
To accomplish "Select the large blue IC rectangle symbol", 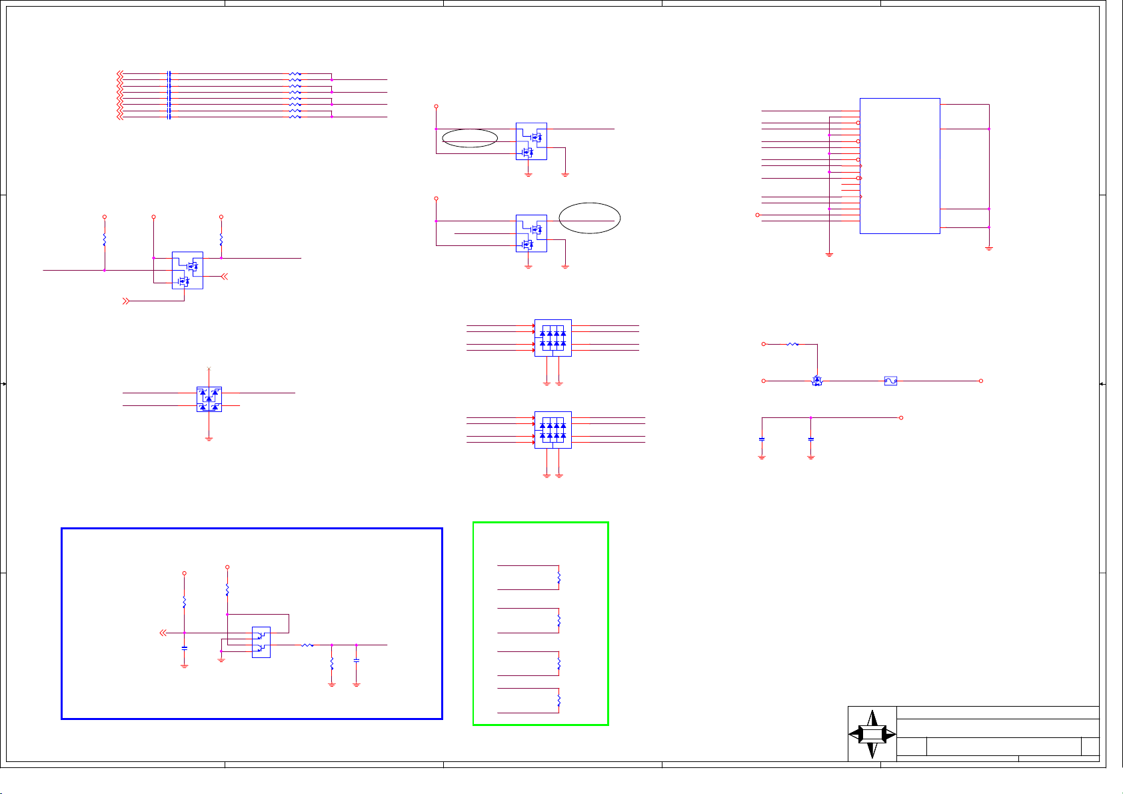I will click(900, 166).
